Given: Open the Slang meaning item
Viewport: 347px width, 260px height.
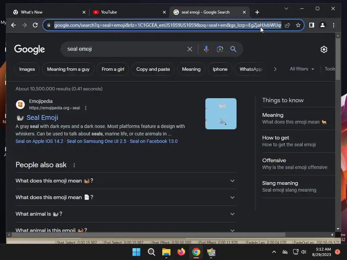Looking at the screenshot, I should click(298, 187).
